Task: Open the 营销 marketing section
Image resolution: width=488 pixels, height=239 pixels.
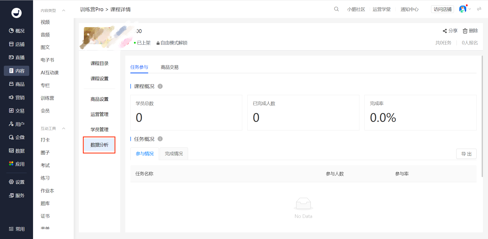Action: tap(17, 97)
